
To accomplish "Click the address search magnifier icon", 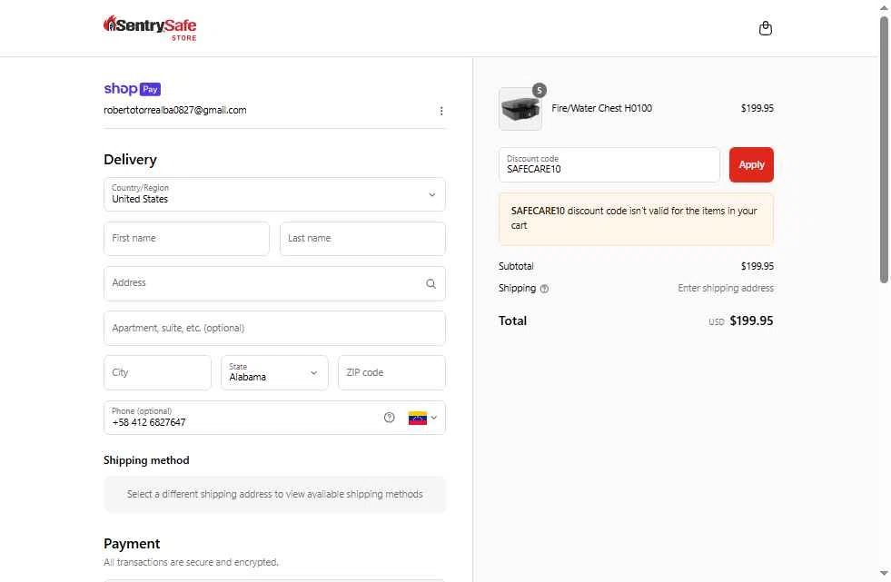I will click(431, 284).
